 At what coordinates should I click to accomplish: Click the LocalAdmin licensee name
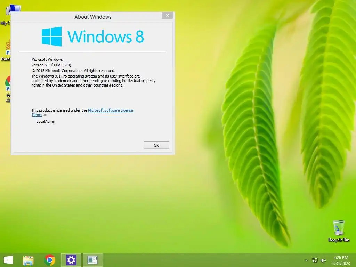pos(46,121)
